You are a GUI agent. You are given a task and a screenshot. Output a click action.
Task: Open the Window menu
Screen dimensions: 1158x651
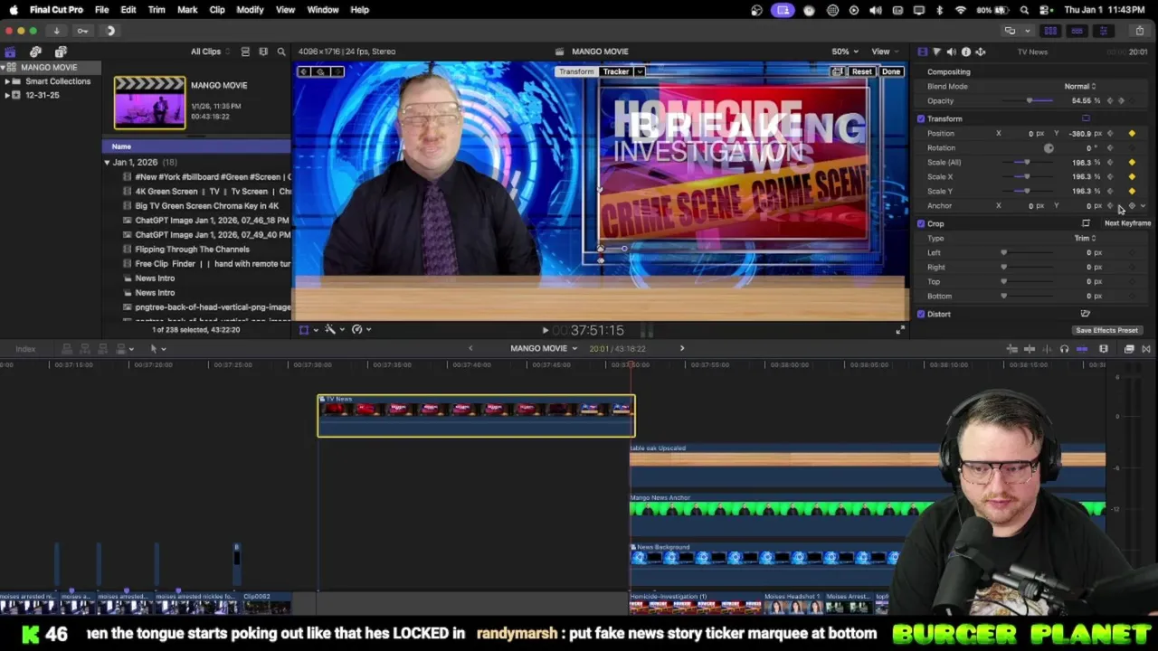(x=323, y=10)
